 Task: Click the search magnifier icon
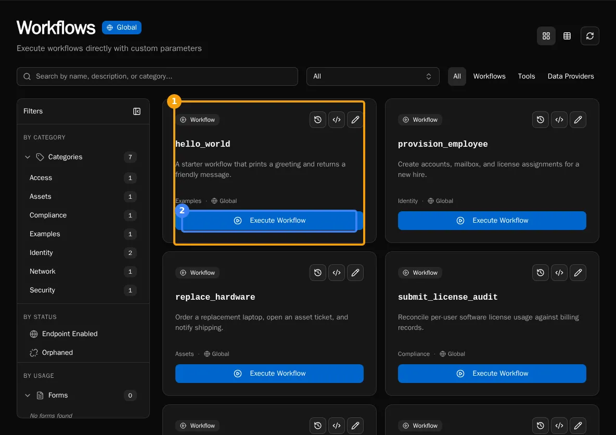(27, 76)
